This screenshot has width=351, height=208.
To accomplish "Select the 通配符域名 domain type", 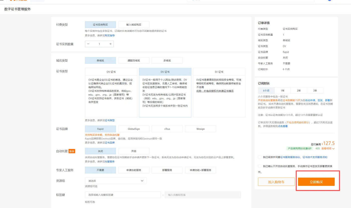I will [x=134, y=60].
